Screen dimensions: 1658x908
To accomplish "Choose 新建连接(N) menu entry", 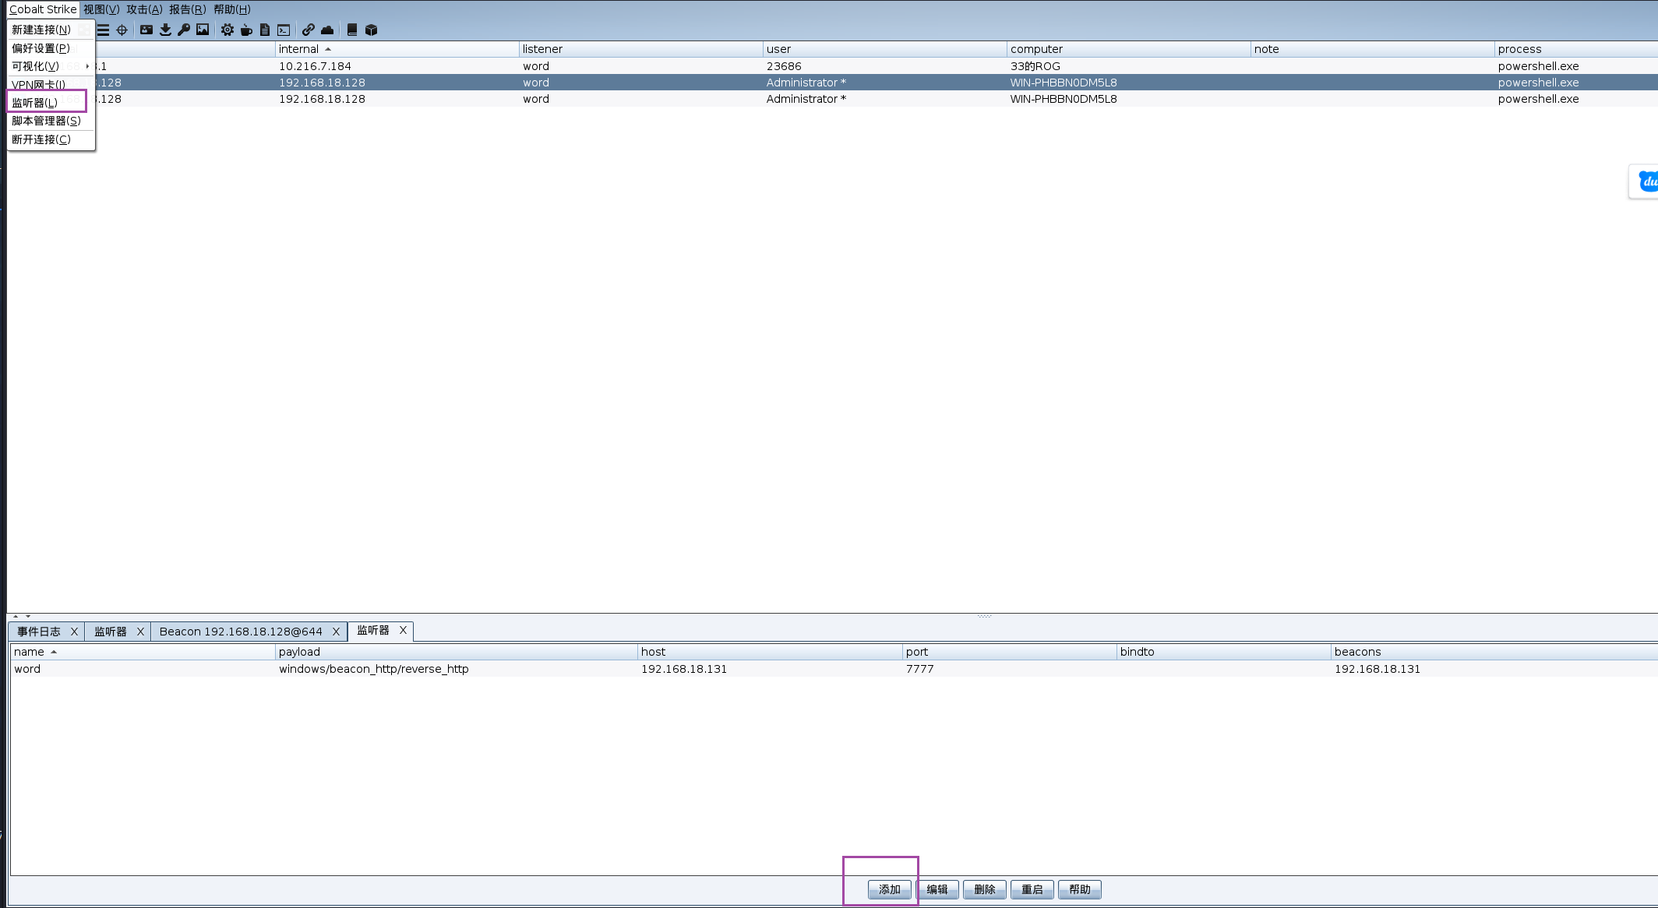I will tap(51, 30).
